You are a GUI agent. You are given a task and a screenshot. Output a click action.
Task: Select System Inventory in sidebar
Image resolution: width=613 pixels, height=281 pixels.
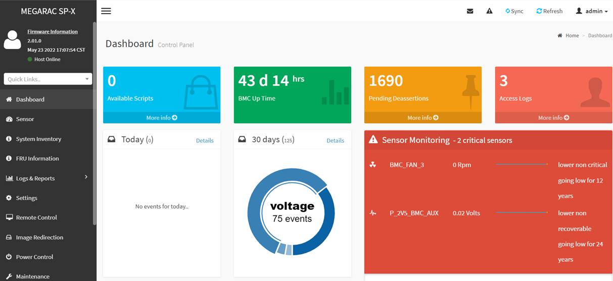[38, 139]
